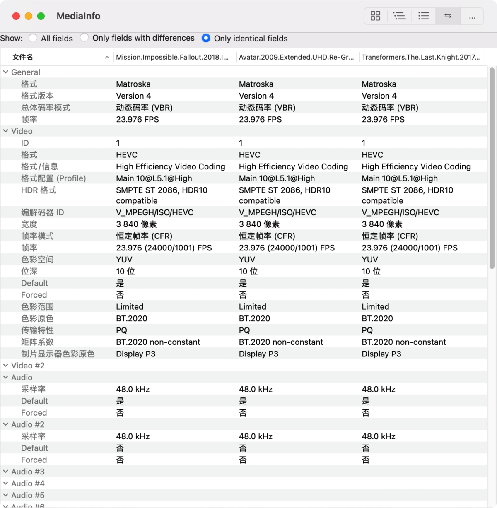Select the list view icon

(x=423, y=16)
